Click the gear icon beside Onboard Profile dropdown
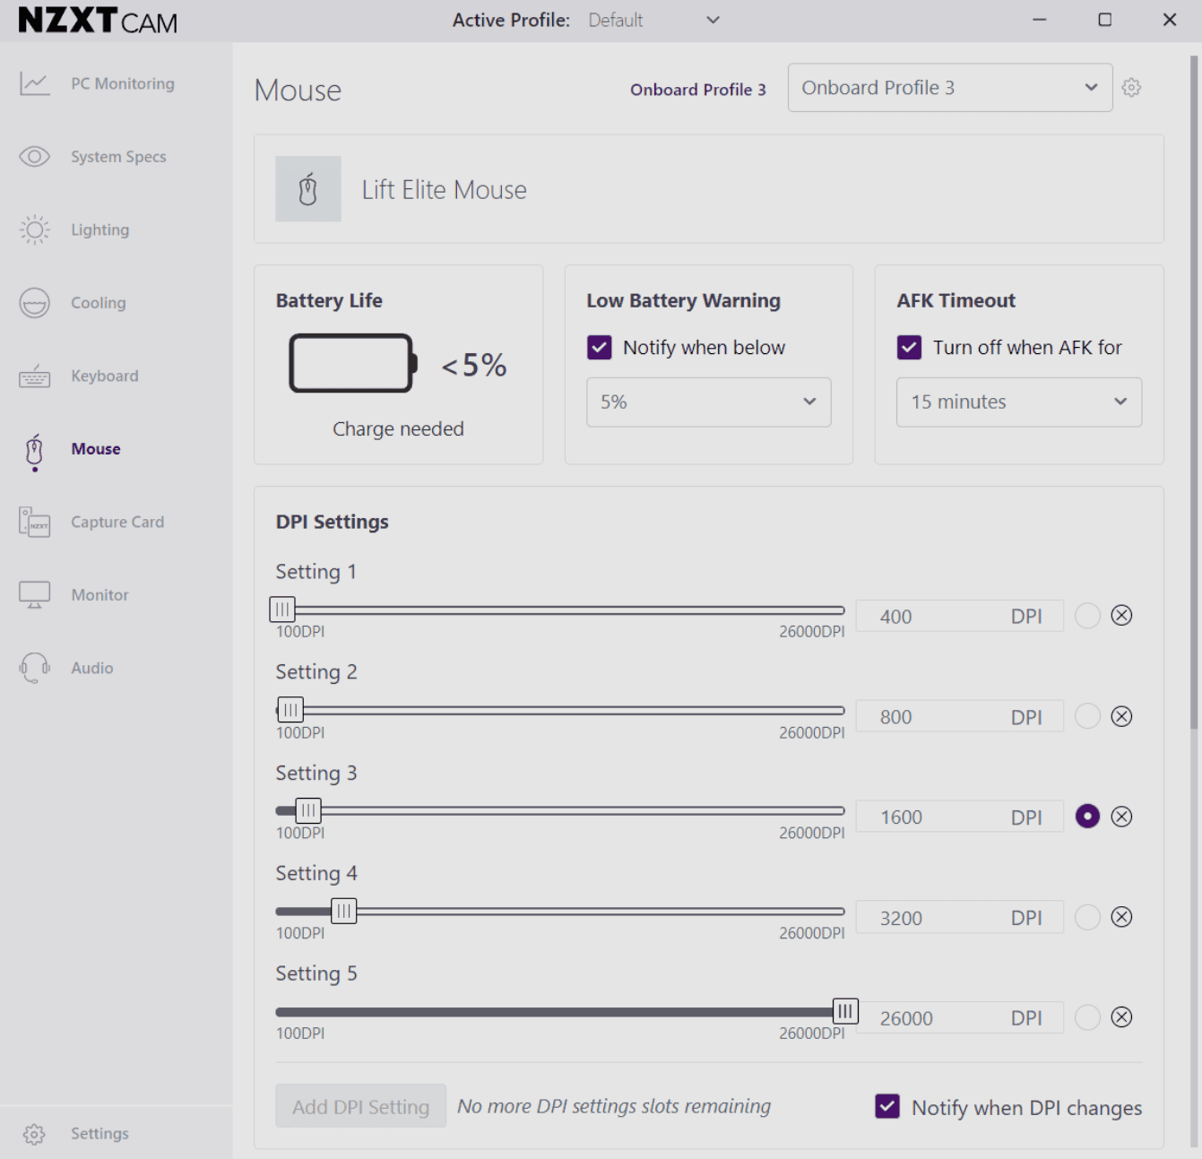 [1131, 88]
